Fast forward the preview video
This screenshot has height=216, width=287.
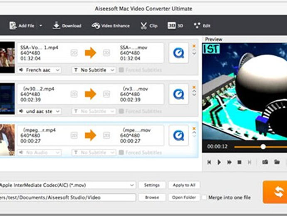point(229,162)
